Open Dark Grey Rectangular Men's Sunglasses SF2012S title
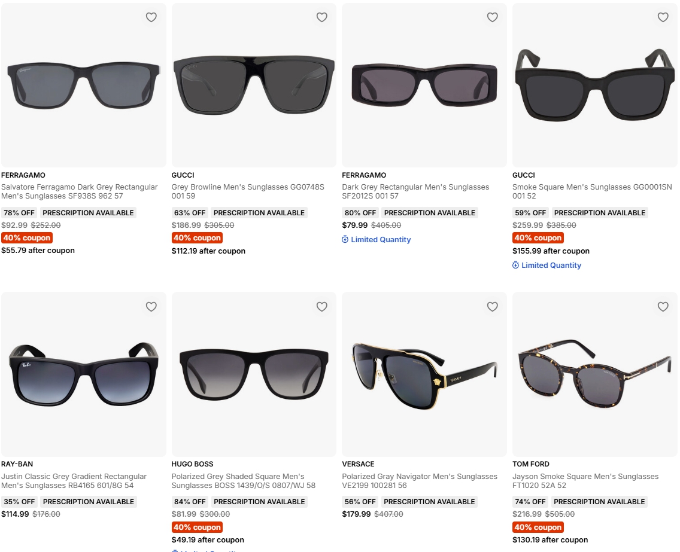This screenshot has width=680, height=552. coord(415,191)
